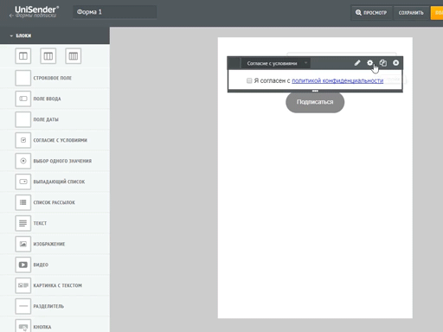Go back via UniSender logo arrow

tap(11, 16)
